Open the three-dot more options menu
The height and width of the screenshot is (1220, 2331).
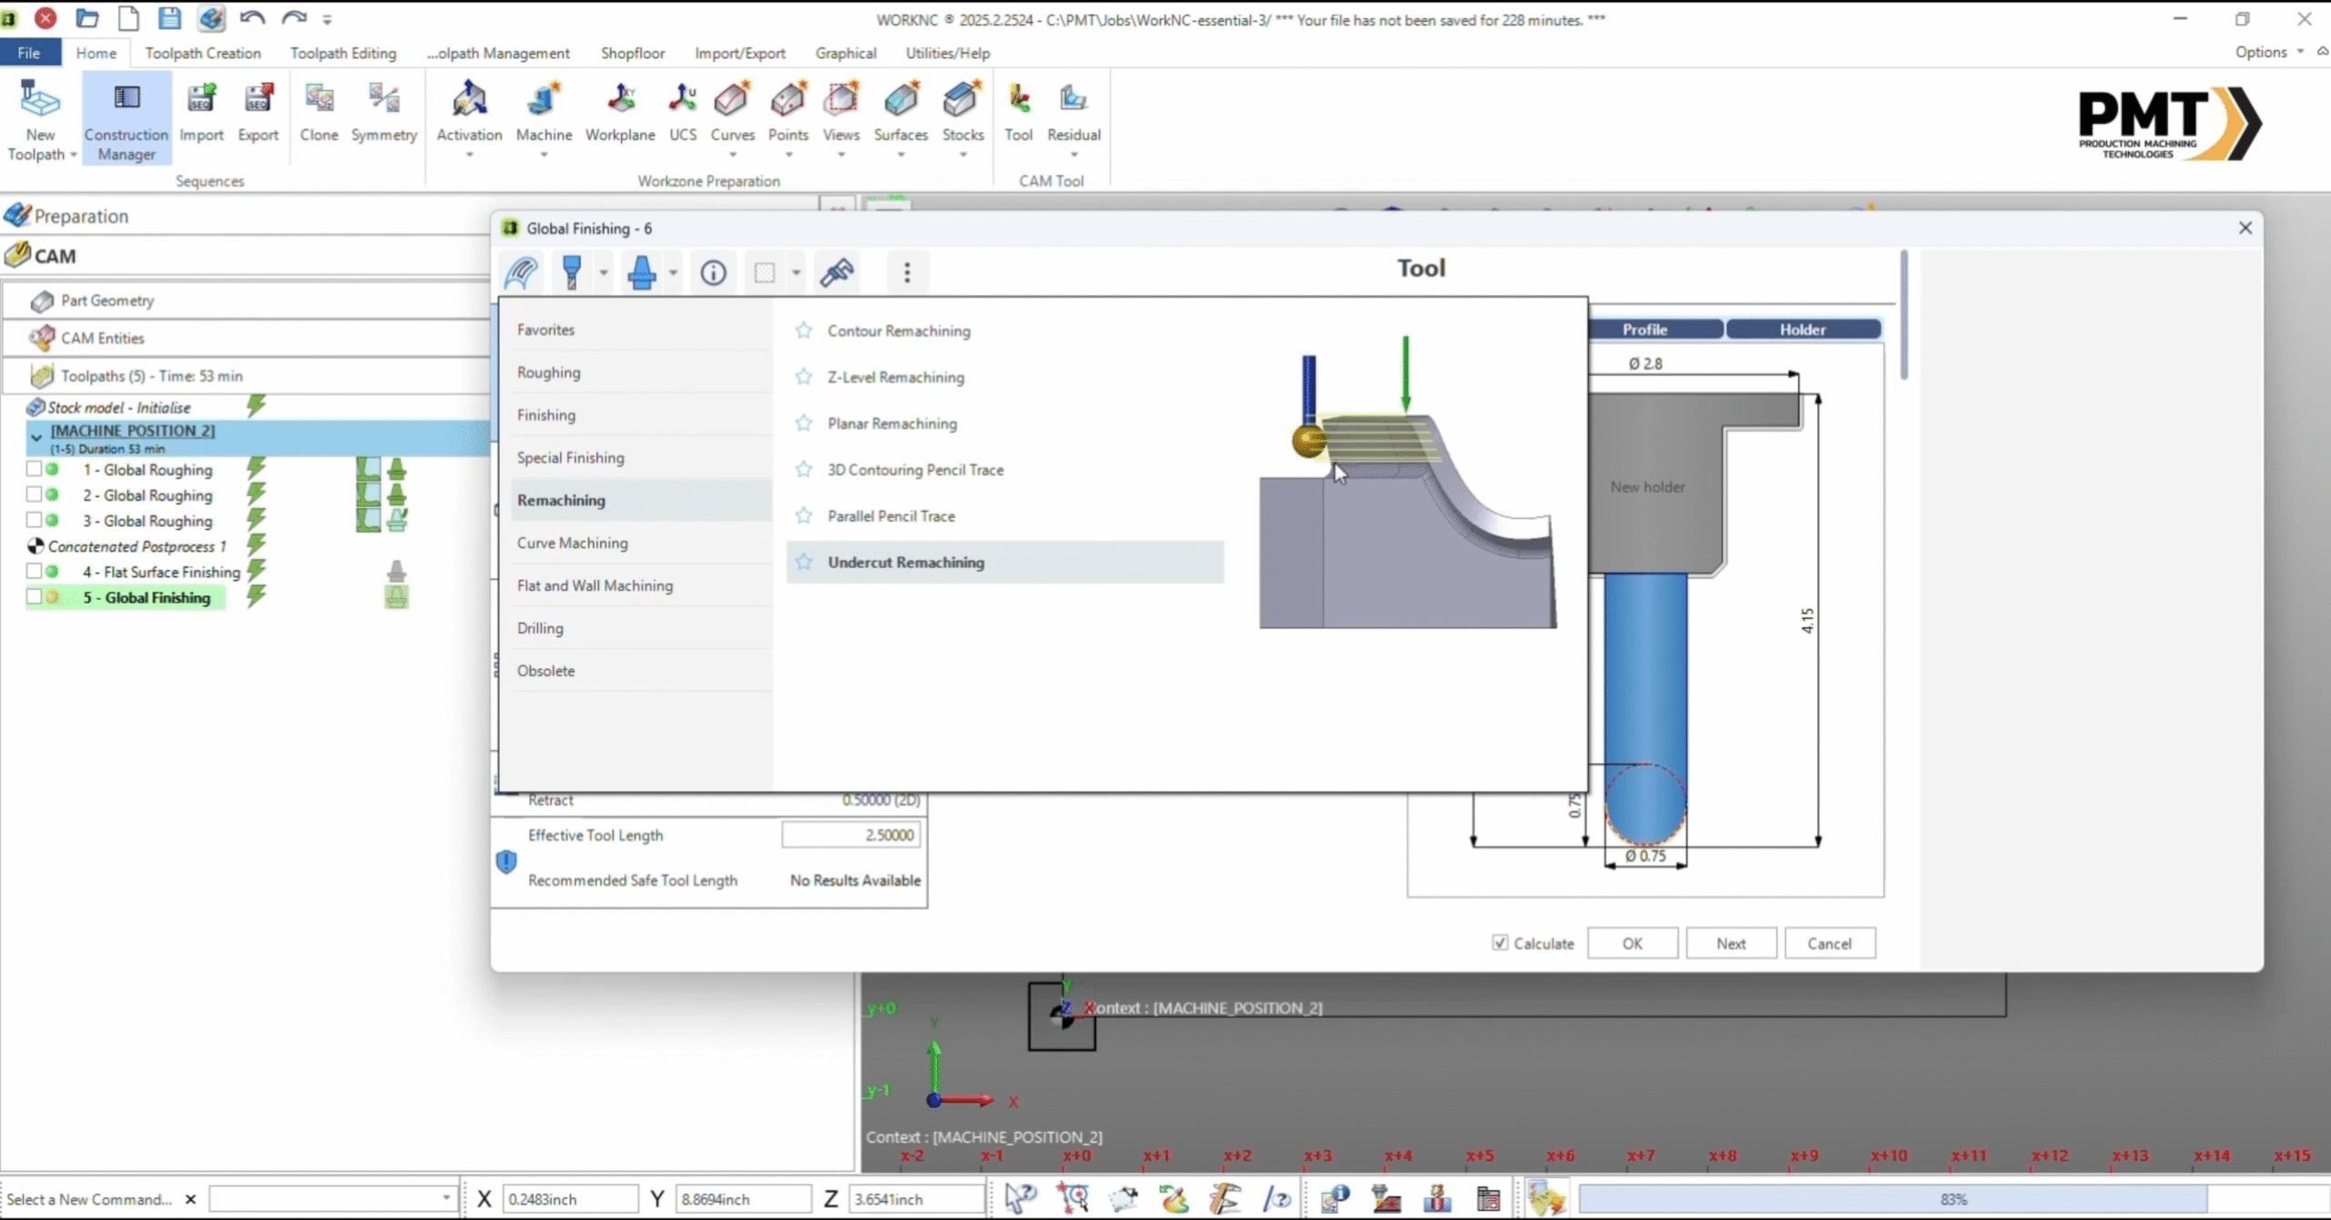[906, 272]
